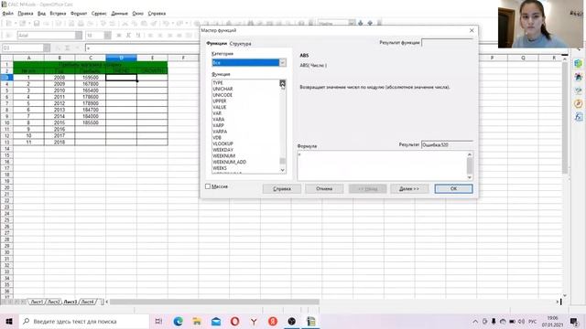Image resolution: width=586 pixels, height=329 pixels.
Task: Open File Explorer from the taskbar
Action: [x=197, y=321]
